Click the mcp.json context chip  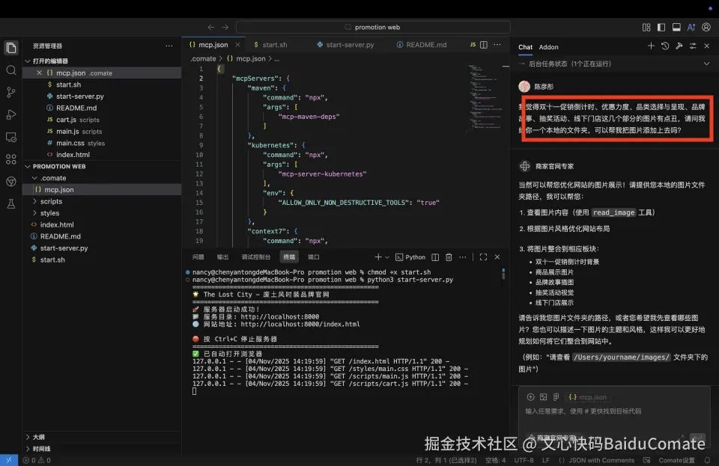(x=588, y=397)
